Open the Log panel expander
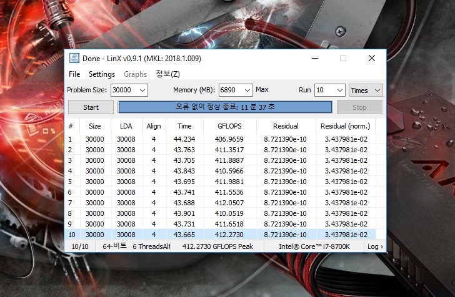Screen dimensions: 455x297 (x=375, y=246)
